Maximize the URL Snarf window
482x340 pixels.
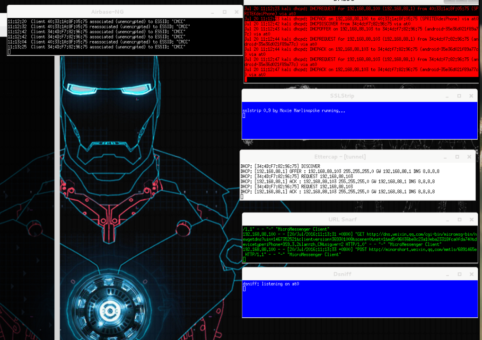pyautogui.click(x=460, y=220)
